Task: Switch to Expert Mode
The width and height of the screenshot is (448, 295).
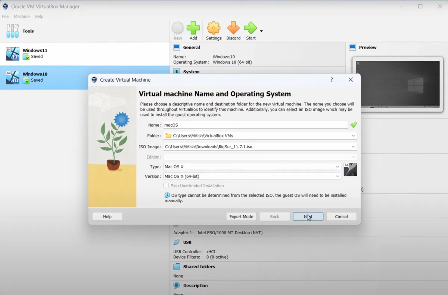Action: click(241, 216)
